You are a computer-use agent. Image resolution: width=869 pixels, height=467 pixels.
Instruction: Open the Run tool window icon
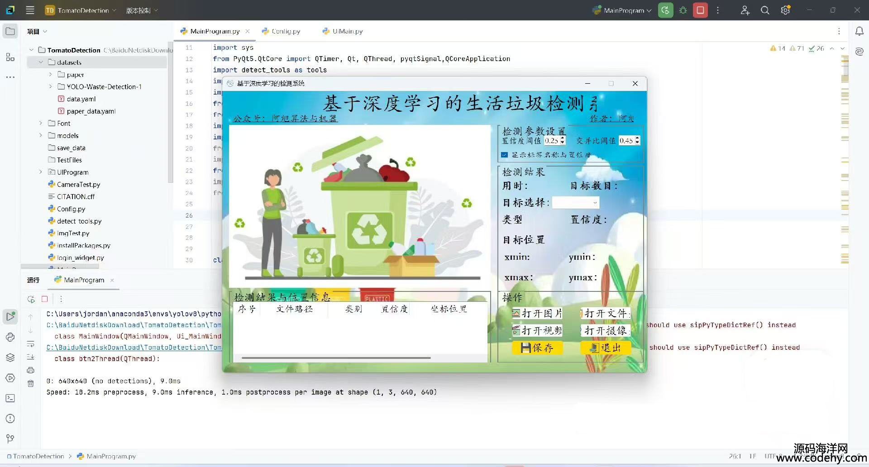coord(10,316)
